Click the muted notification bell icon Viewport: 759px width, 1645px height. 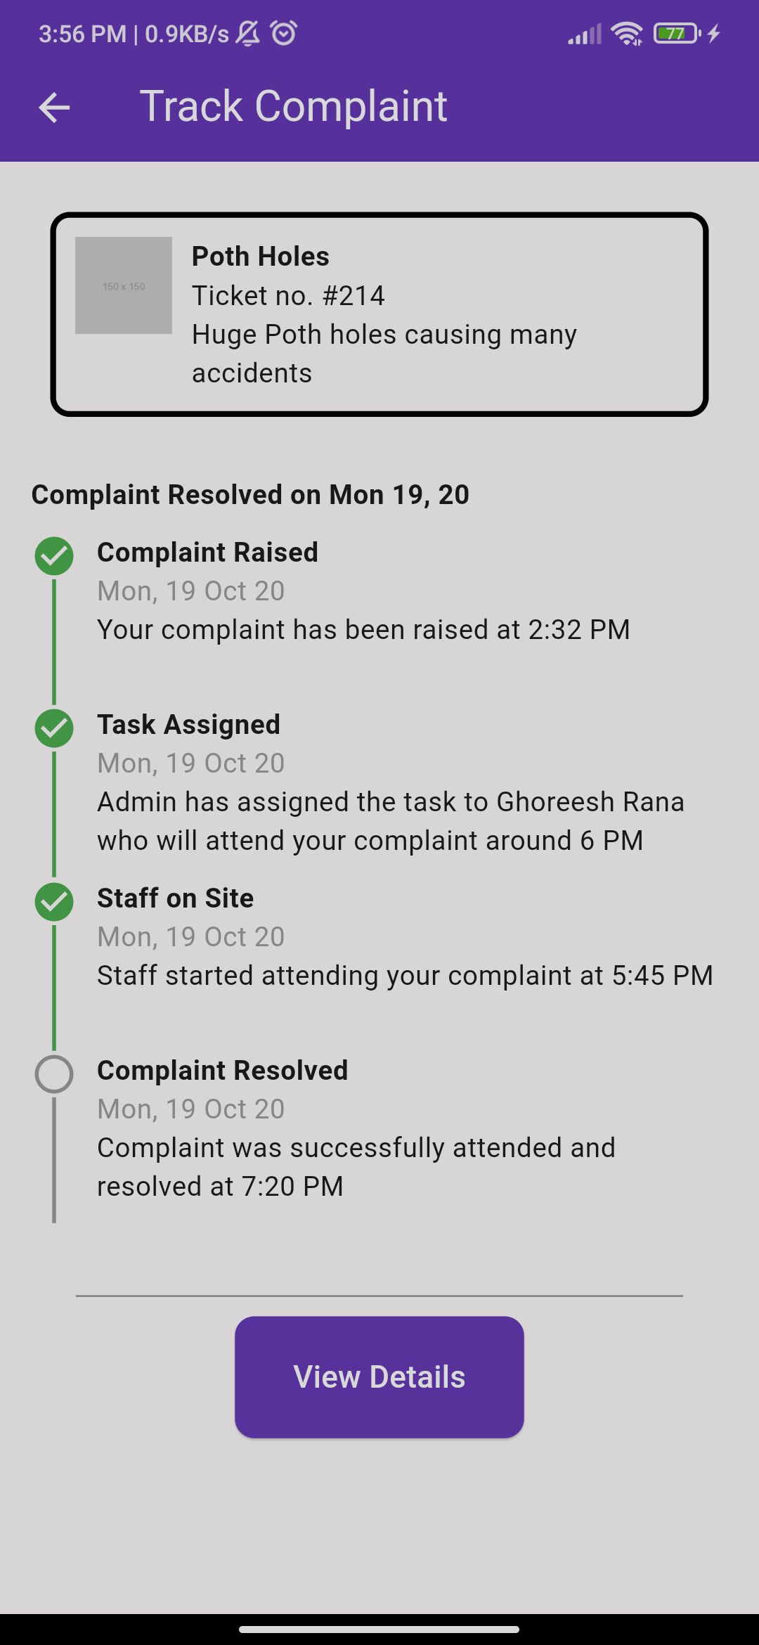(x=247, y=33)
